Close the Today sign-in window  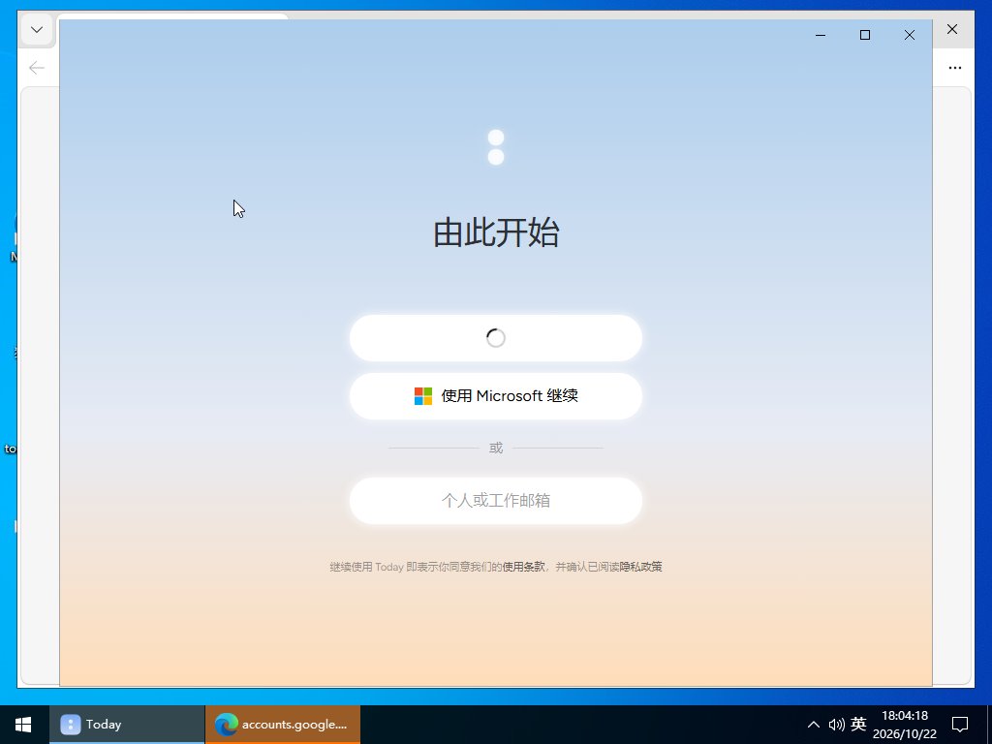pyautogui.click(x=909, y=36)
